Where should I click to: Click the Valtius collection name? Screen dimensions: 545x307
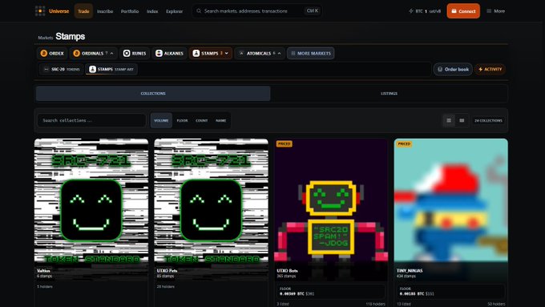click(x=43, y=270)
